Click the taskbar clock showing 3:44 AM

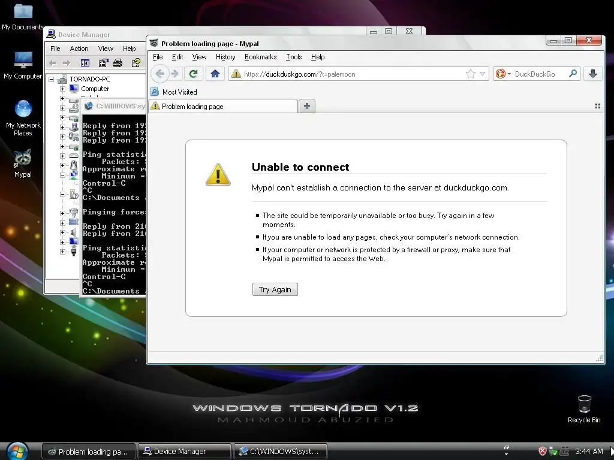coord(589,452)
